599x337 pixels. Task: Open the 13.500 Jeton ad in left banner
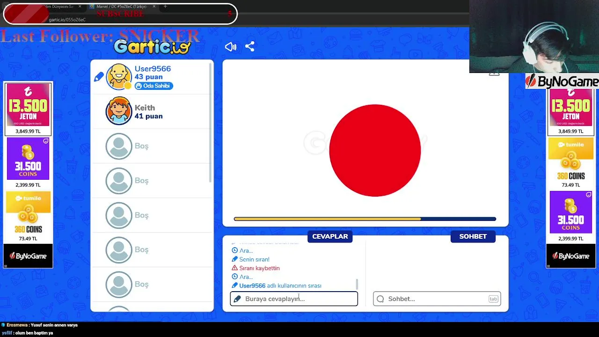[28, 109]
